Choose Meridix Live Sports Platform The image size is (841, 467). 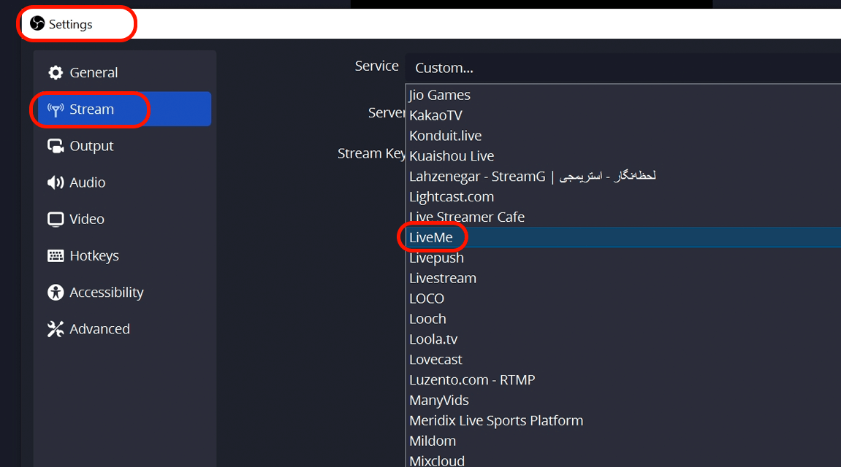tap(496, 420)
